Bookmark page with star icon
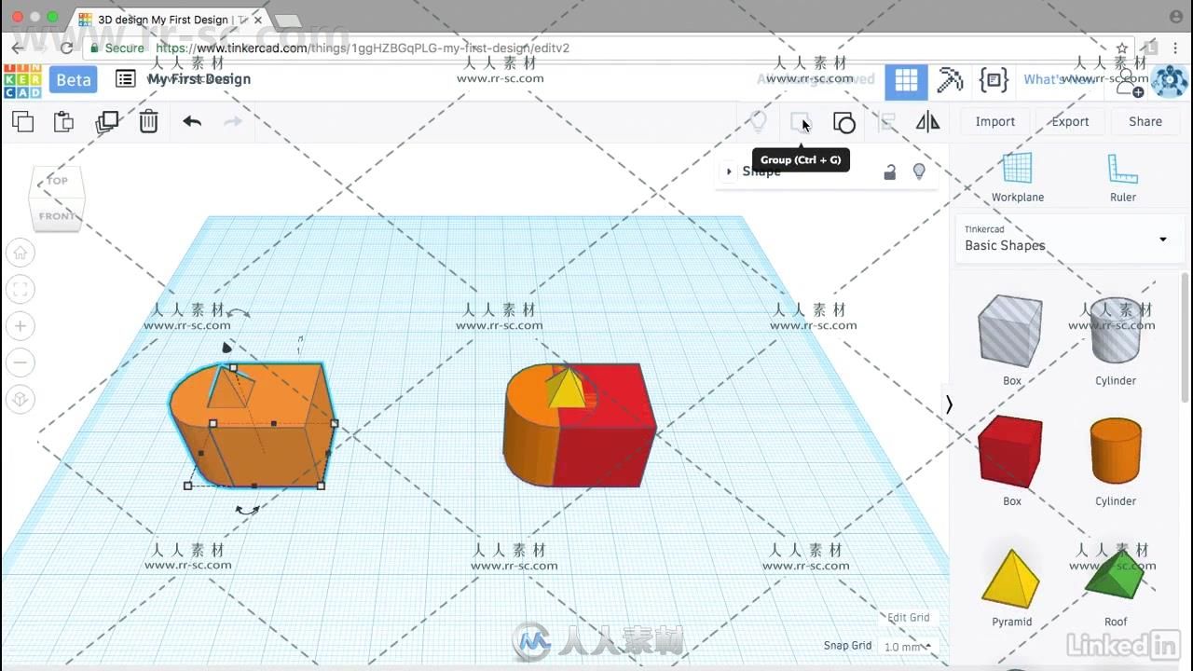This screenshot has height=671, width=1193. point(1122,48)
